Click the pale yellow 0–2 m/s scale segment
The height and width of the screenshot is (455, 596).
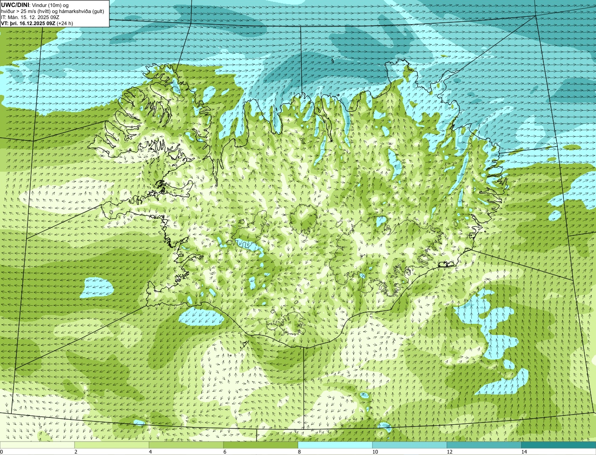tap(37, 445)
